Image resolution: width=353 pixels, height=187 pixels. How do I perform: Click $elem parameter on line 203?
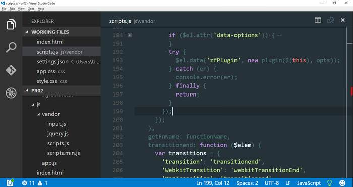(243, 145)
